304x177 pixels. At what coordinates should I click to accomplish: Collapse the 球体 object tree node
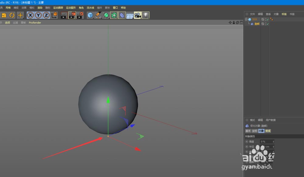246,19
